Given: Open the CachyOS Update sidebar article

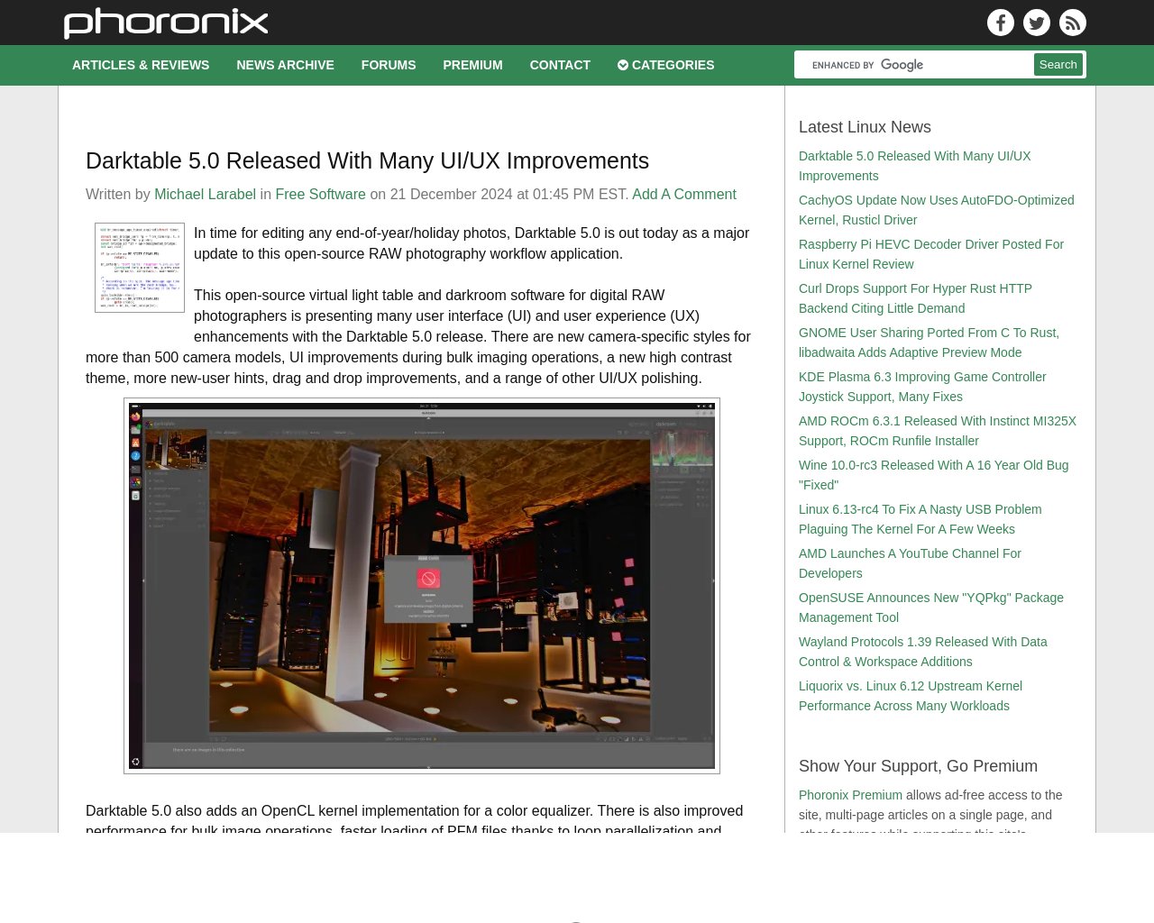Looking at the screenshot, I should pyautogui.click(x=936, y=210).
